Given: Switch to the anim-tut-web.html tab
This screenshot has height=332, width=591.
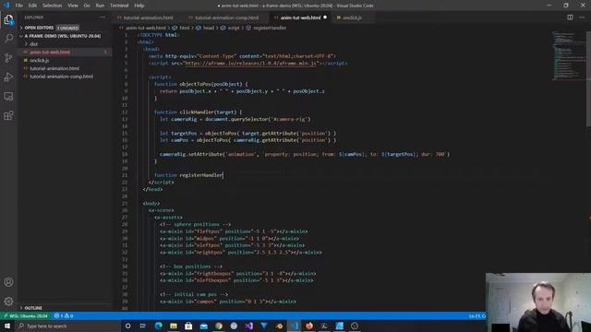Looking at the screenshot, I should 300,18.
